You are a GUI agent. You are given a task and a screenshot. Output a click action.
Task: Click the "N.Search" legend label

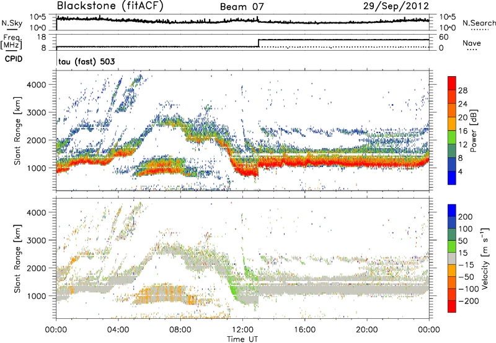(x=479, y=23)
